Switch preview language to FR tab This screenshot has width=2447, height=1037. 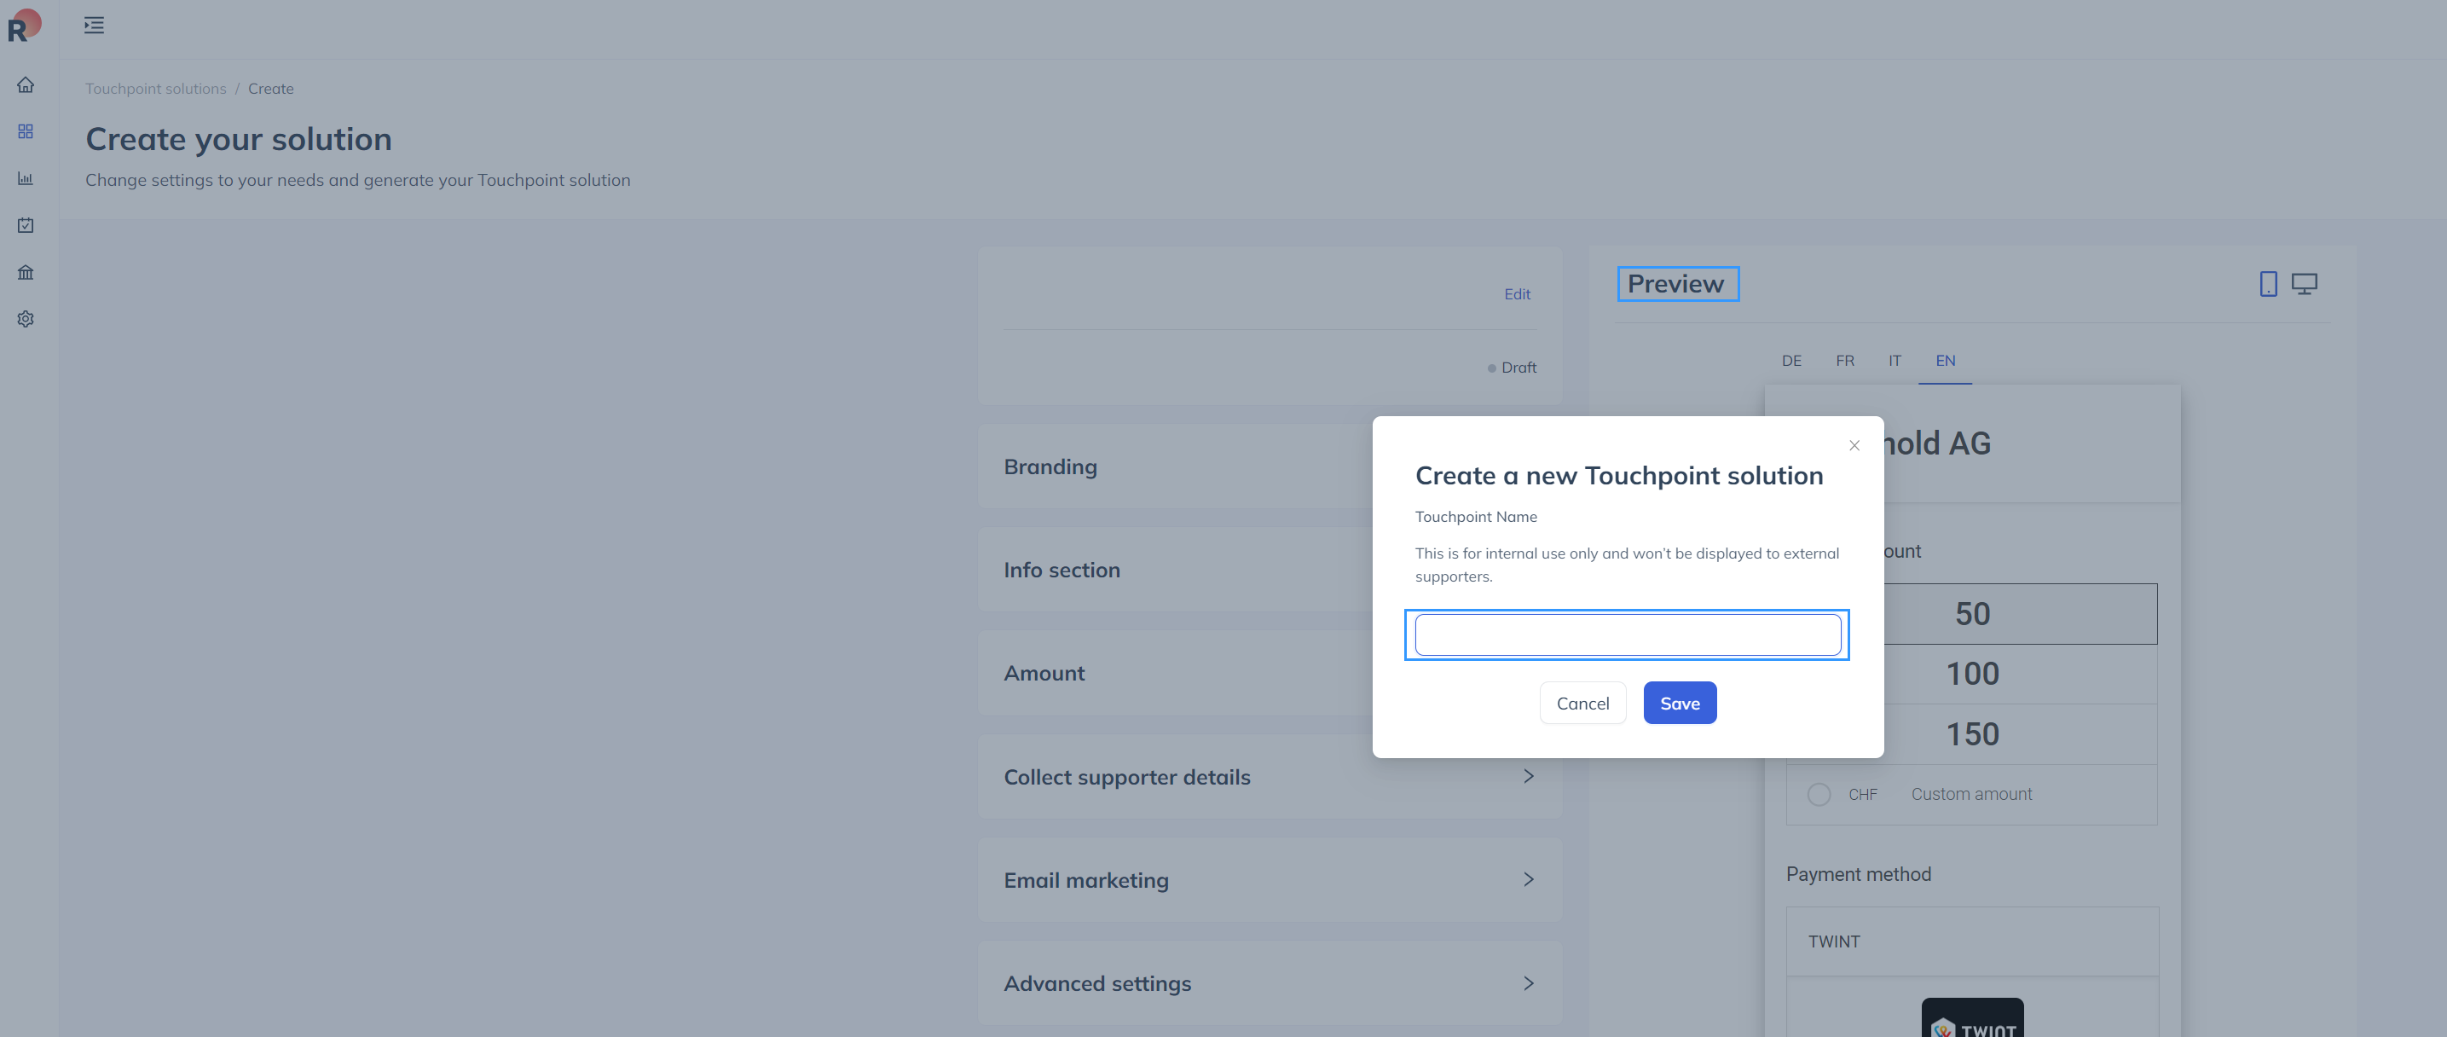(x=1844, y=360)
